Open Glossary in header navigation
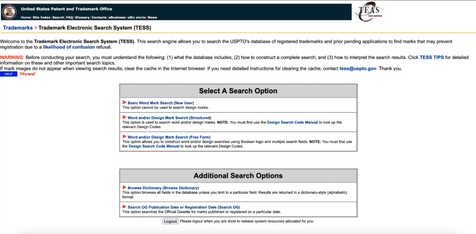Viewport: 476px width, 234px height. pos(82,17)
